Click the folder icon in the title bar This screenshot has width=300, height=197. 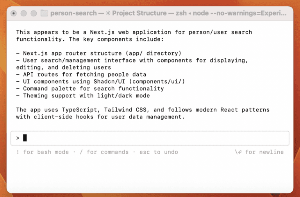click(x=44, y=13)
